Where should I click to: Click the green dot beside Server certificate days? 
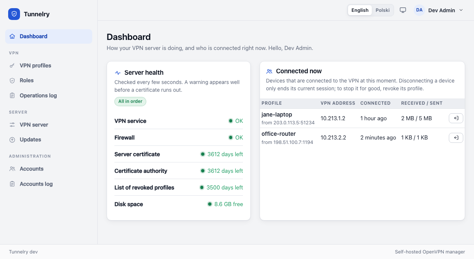point(203,154)
